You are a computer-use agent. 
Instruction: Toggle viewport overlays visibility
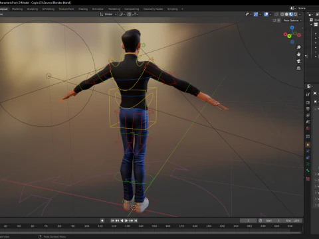tap(266, 14)
